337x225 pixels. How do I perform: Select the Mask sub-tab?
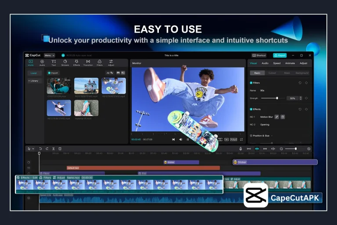287,73
